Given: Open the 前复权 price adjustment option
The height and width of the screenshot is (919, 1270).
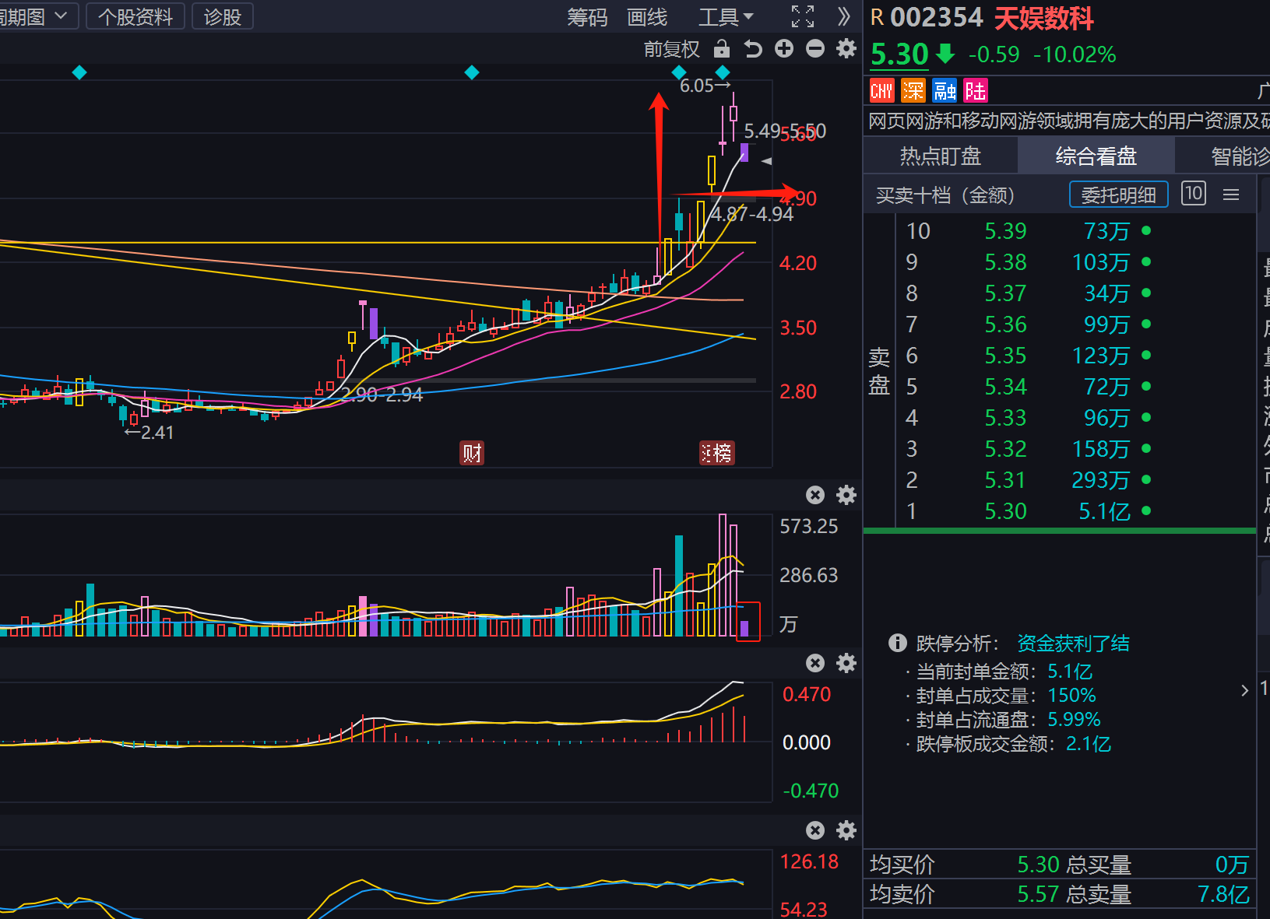Looking at the screenshot, I should click(671, 50).
